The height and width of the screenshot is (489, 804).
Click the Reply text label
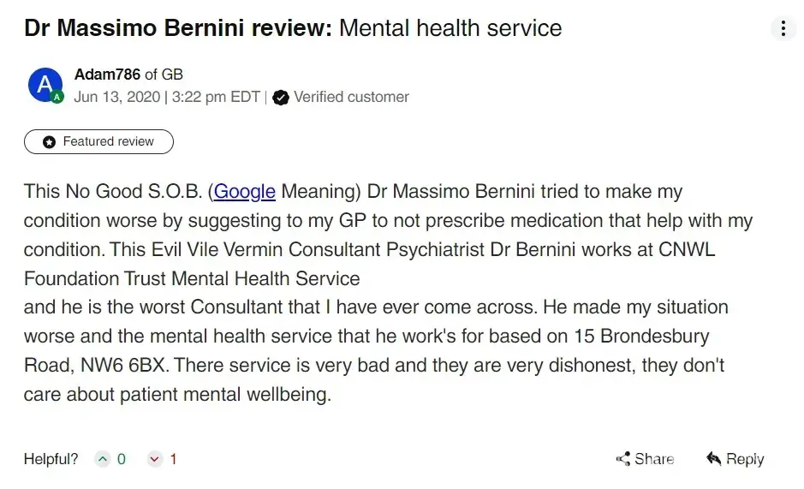pos(745,460)
